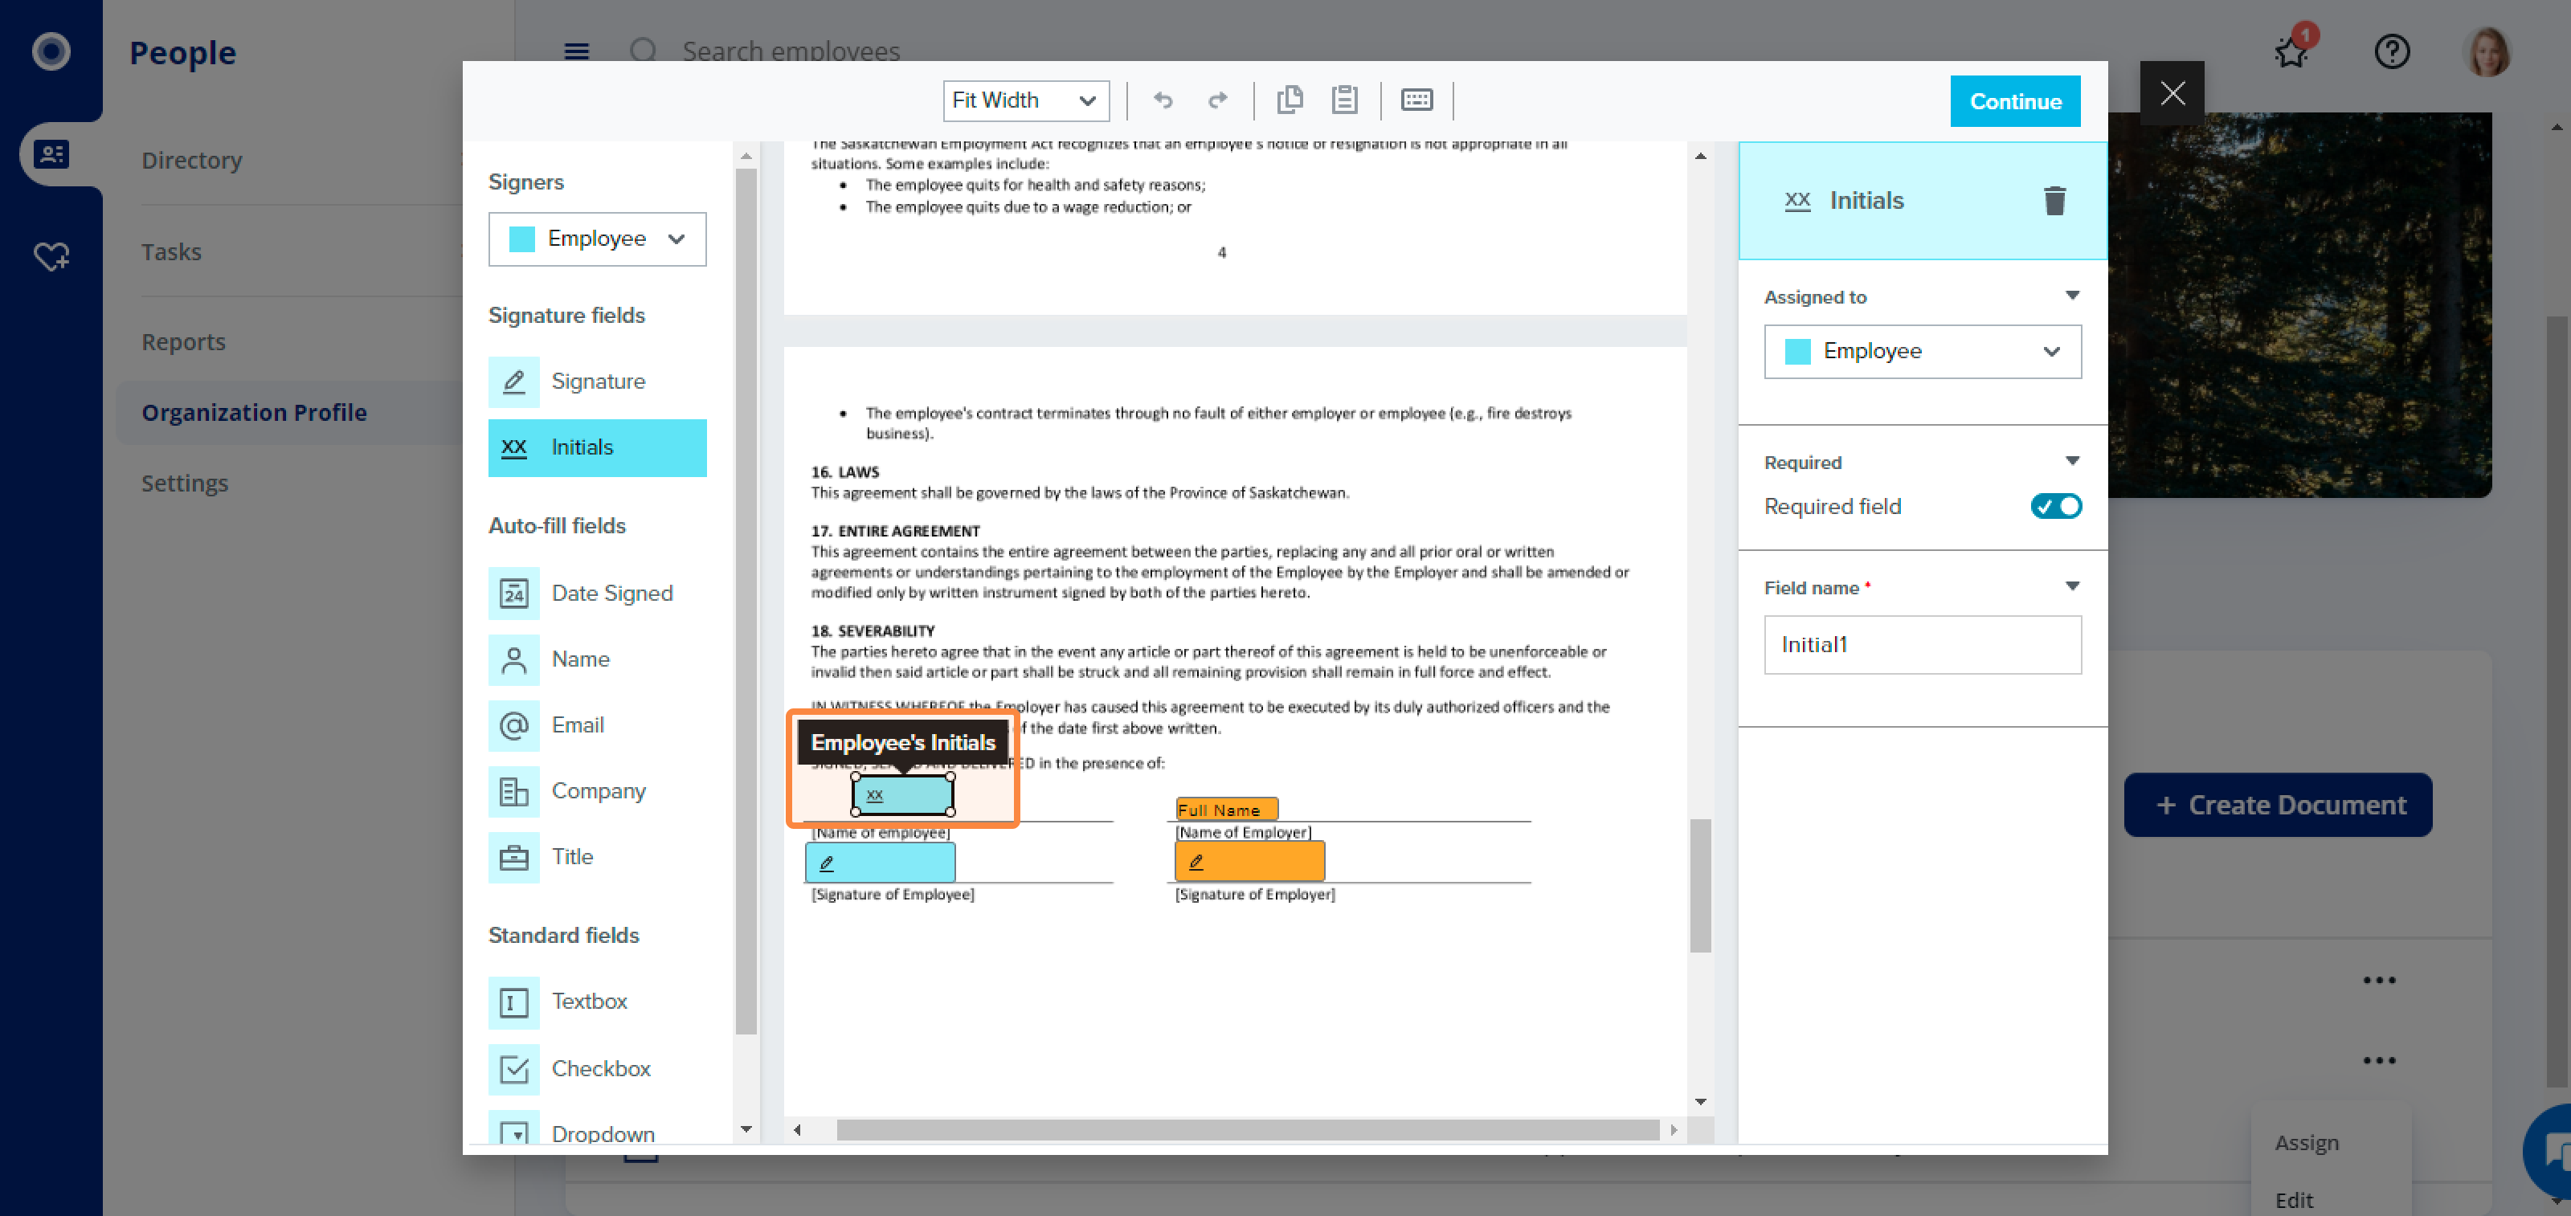
Task: Select the employee signature field on document
Action: pos(879,863)
